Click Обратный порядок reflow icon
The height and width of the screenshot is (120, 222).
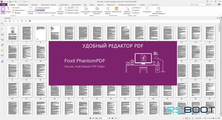pos(60,11)
